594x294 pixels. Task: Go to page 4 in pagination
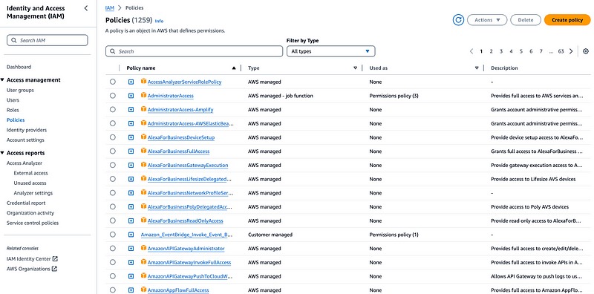(x=511, y=51)
